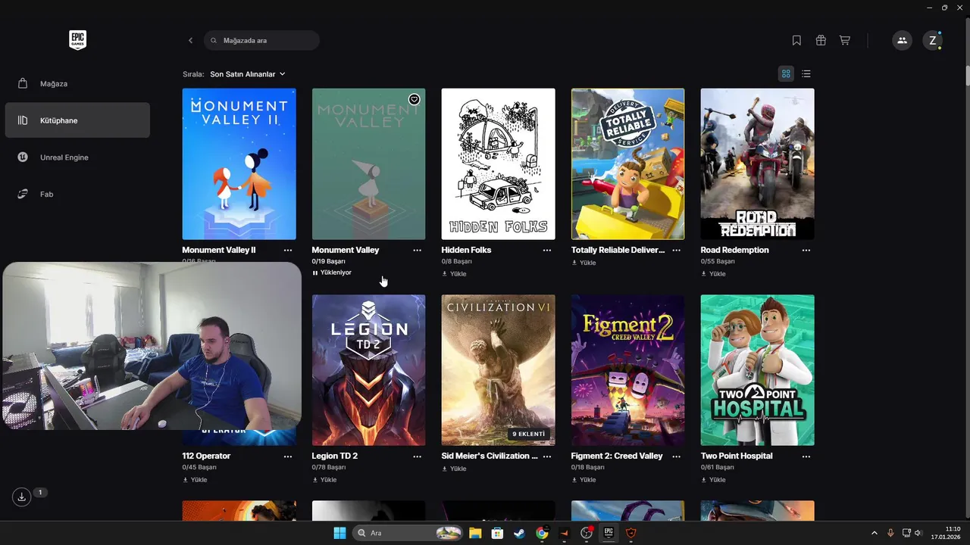Open Road Redemption cover thumbnail

757,163
